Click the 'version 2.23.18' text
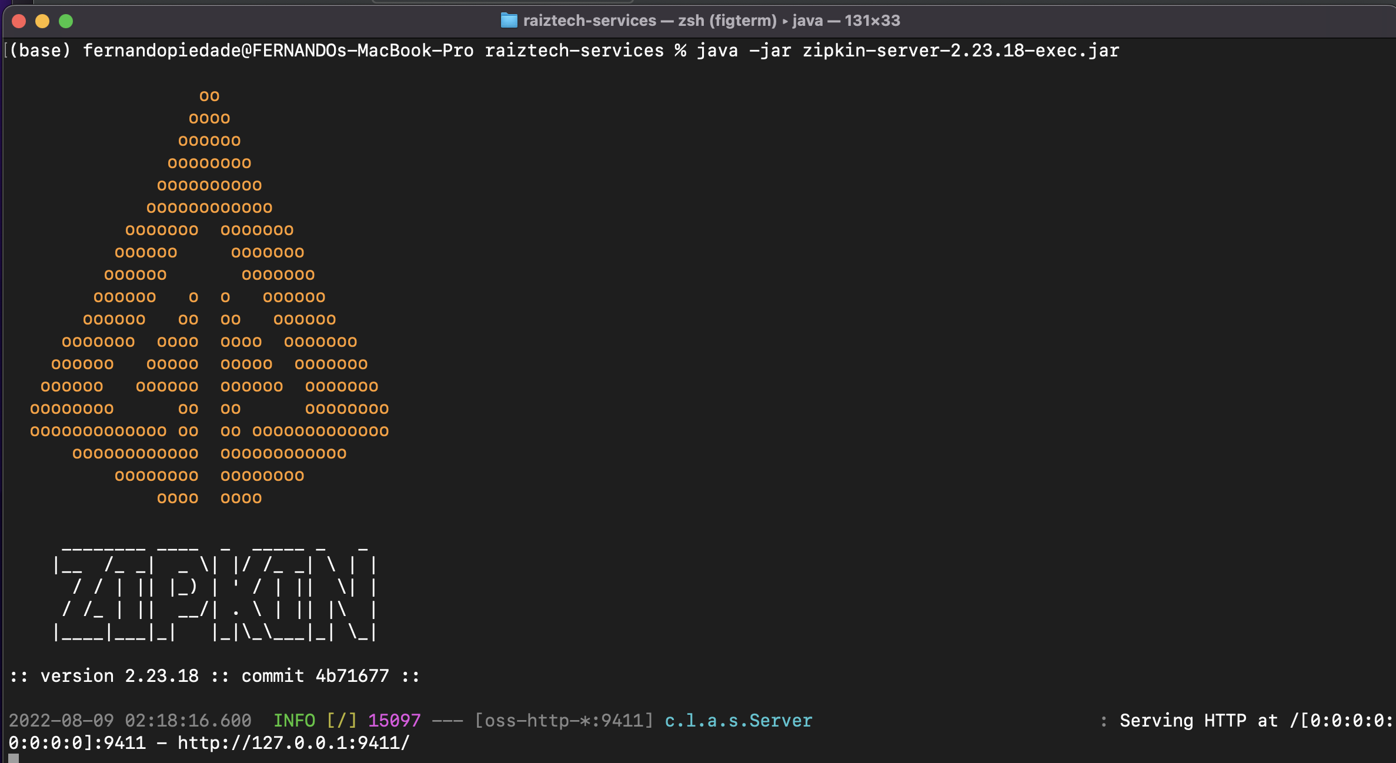 [x=119, y=676]
